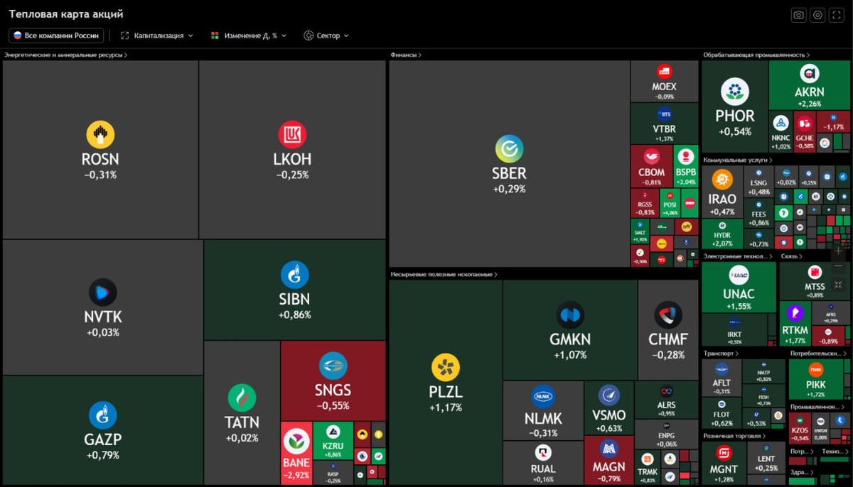The width and height of the screenshot is (853, 487).
Task: Click the SNGS logo
Action: point(333,366)
